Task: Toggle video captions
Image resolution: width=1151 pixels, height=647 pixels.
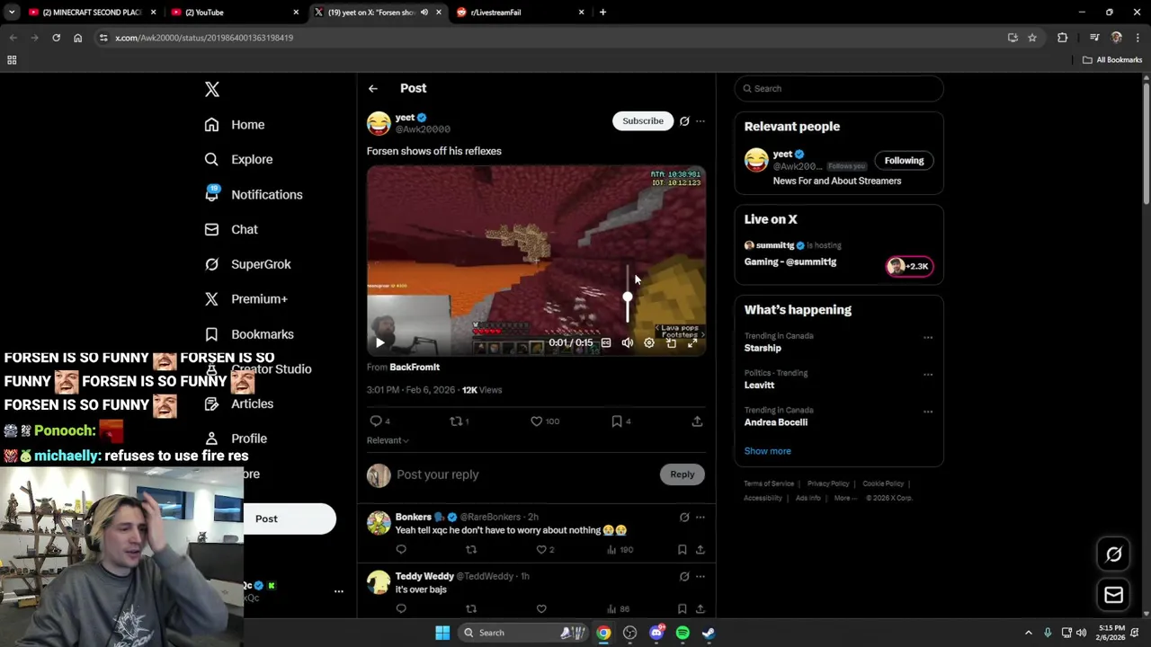Action: (606, 342)
